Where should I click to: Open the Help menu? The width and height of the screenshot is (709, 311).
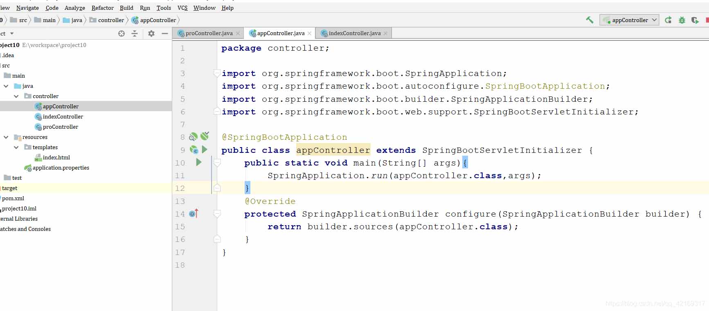point(227,8)
